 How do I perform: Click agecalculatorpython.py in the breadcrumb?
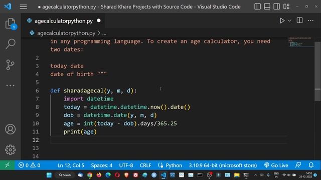[66, 33]
